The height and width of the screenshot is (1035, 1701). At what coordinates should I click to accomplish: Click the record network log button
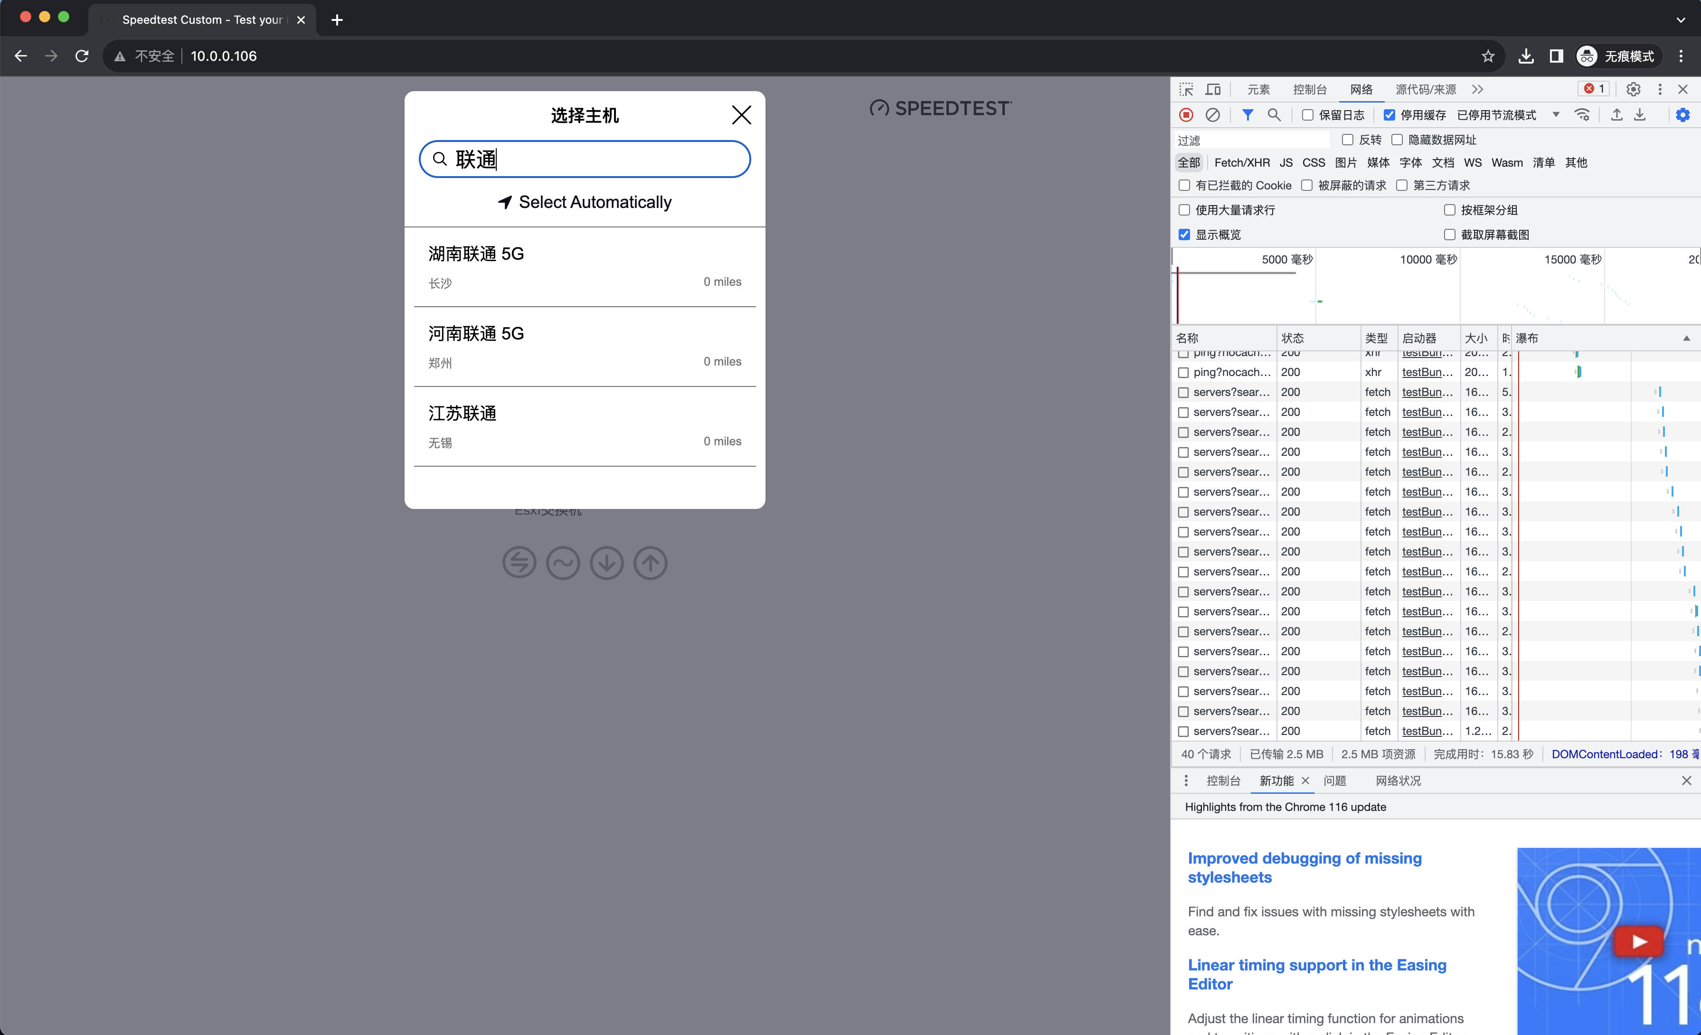pos(1187,114)
